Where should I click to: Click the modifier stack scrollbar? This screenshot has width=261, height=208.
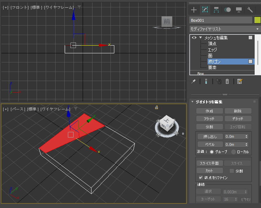(x=258, y=53)
